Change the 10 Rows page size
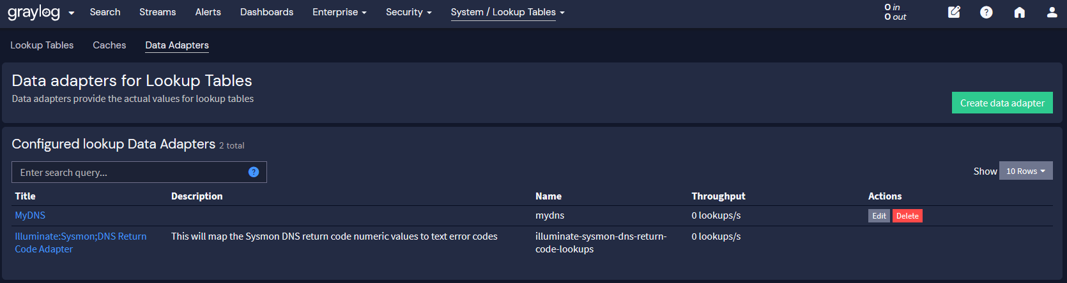 [x=1025, y=171]
